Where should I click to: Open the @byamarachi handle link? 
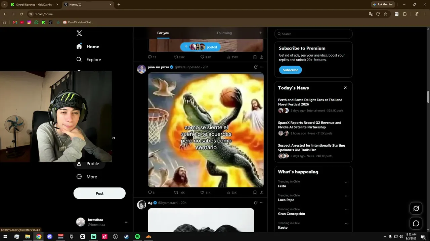click(168, 203)
